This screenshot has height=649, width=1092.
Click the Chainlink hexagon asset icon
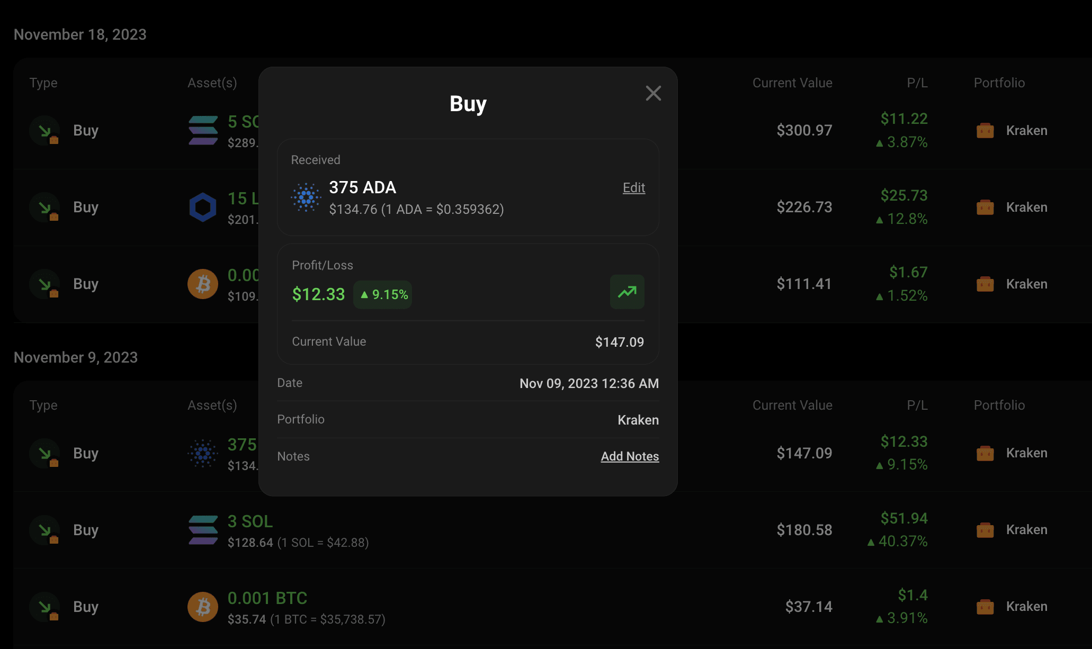203,207
